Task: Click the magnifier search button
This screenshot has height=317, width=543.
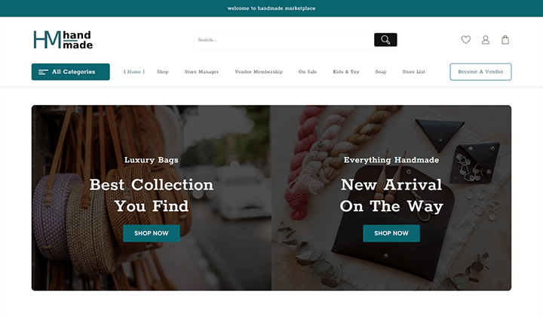Action: pyautogui.click(x=385, y=40)
